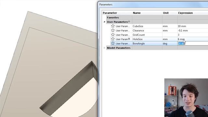208x117 pixels.
Task: Select the BoreAngle name cell
Action: tap(147, 44)
